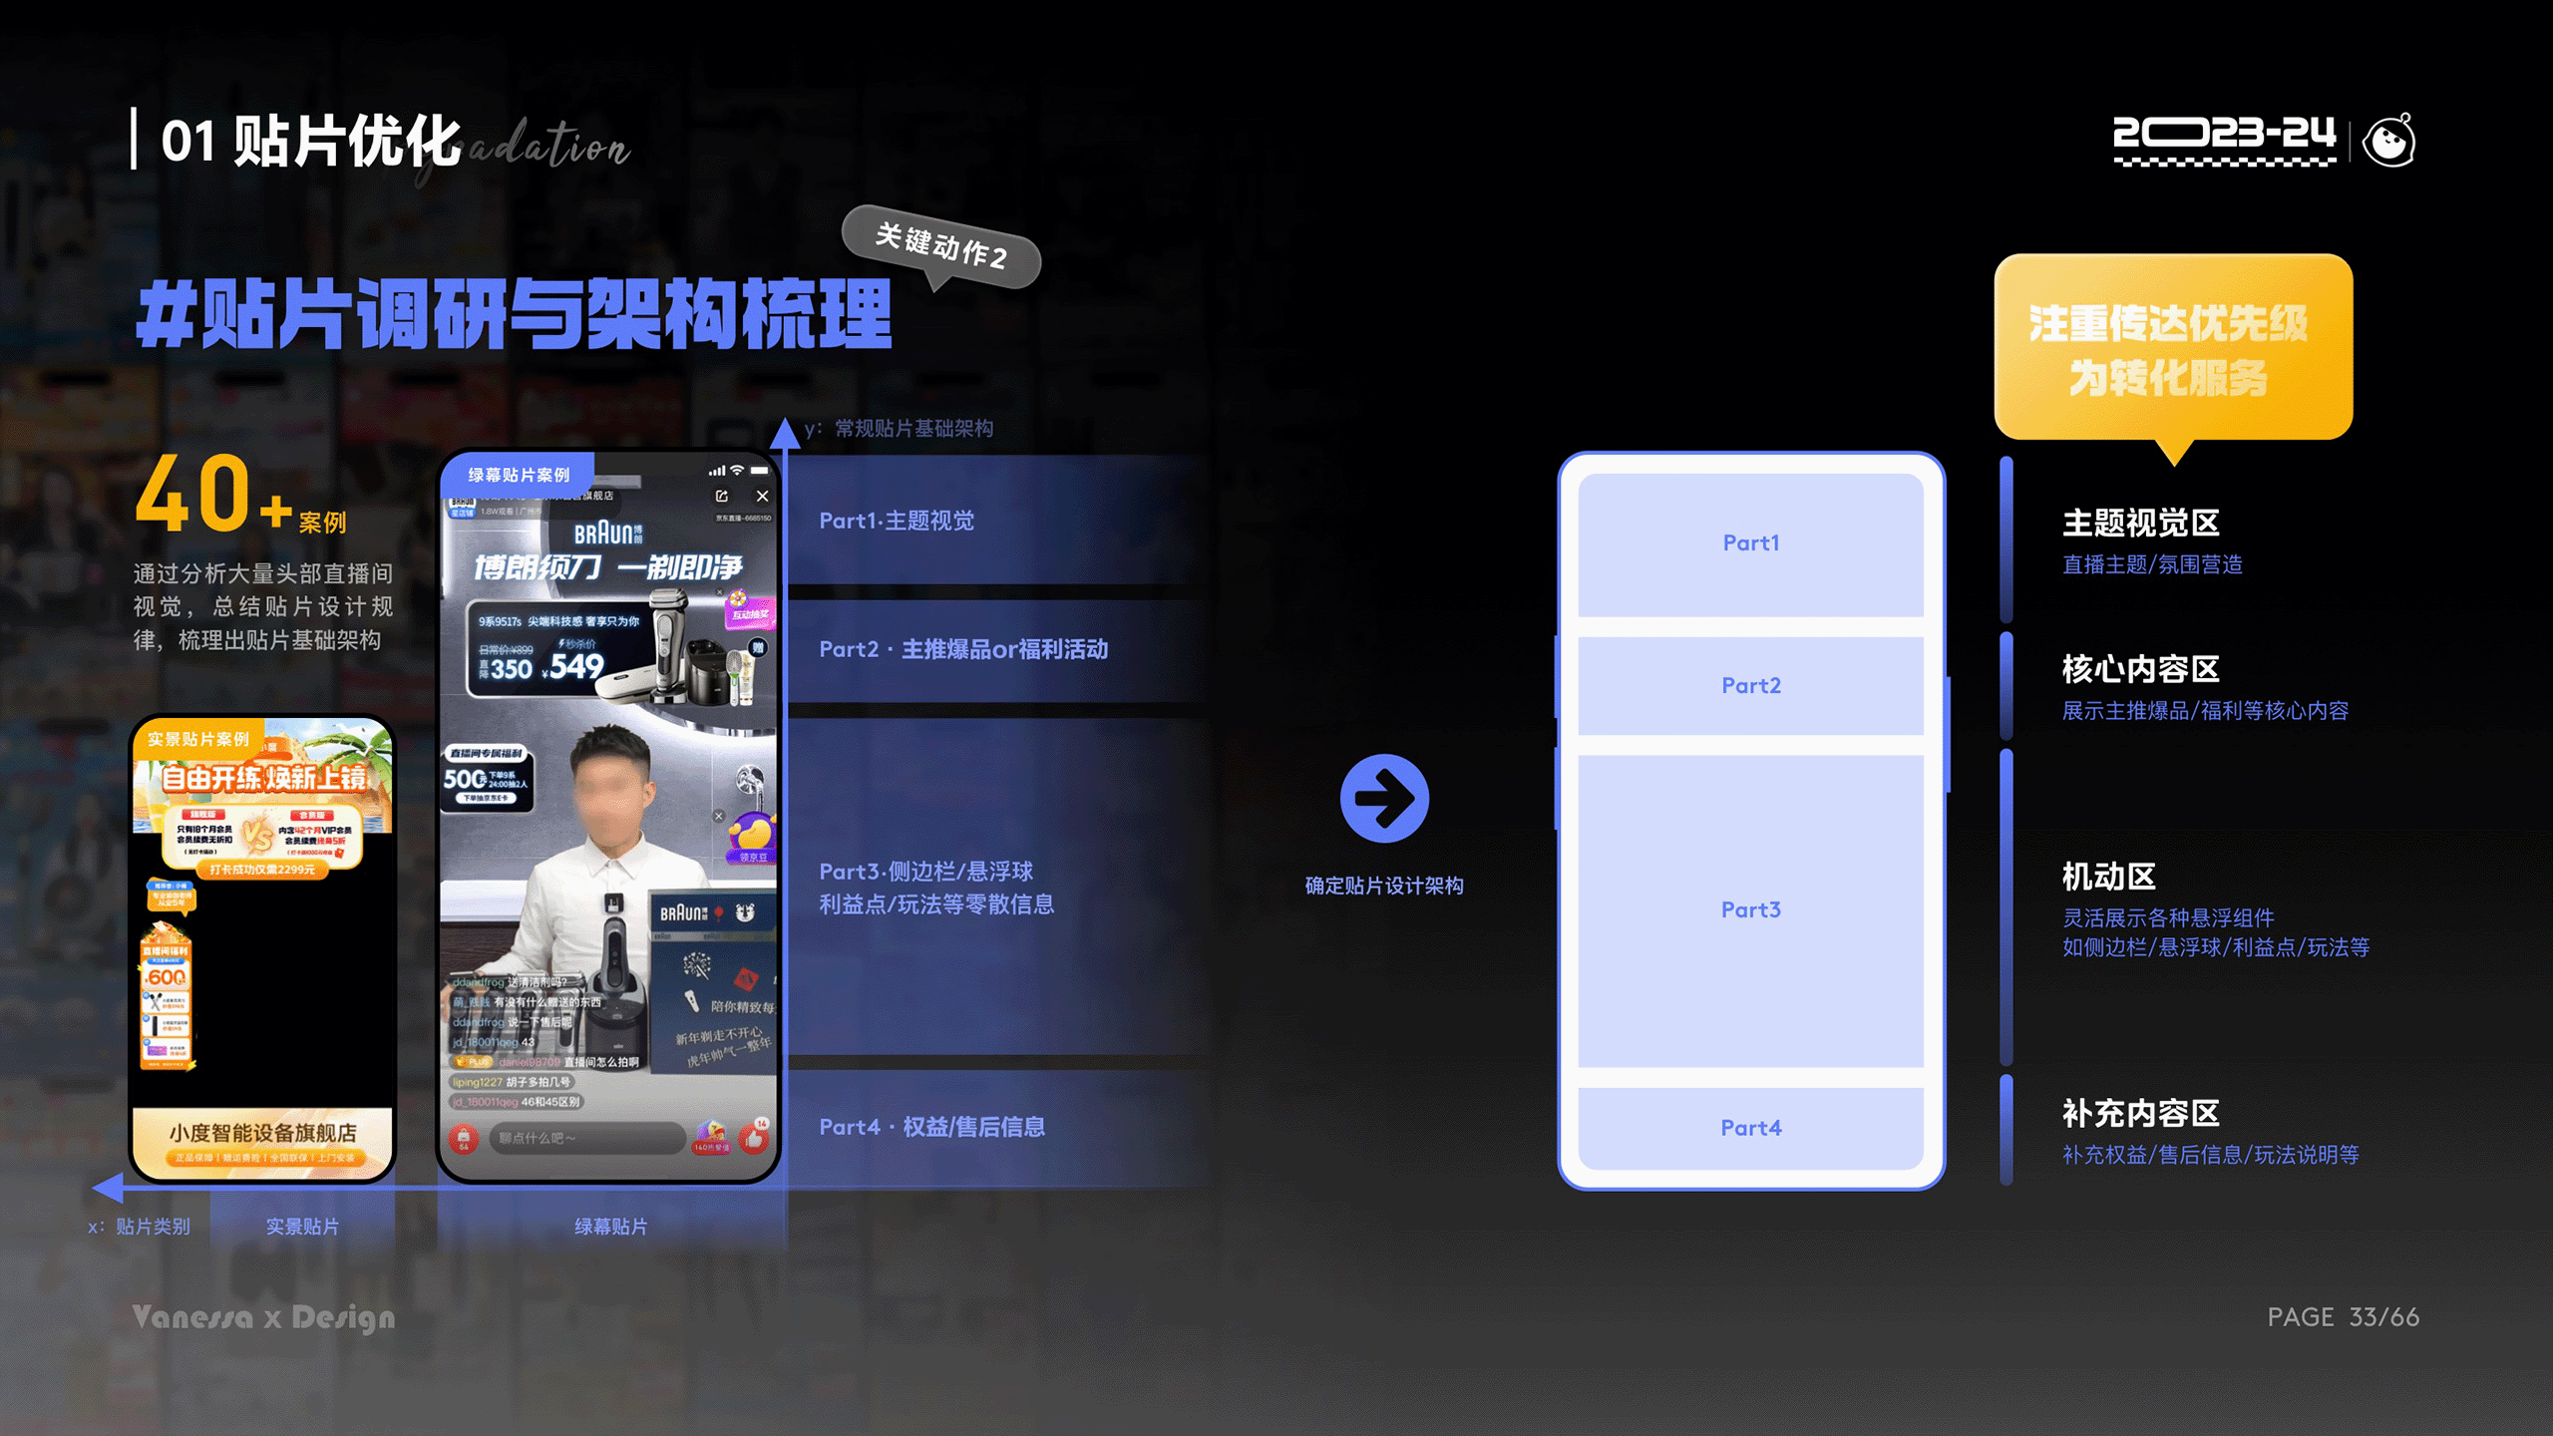Tap the 140 coupon gift icon
The height and width of the screenshot is (1436, 2553).
pyautogui.click(x=712, y=1136)
